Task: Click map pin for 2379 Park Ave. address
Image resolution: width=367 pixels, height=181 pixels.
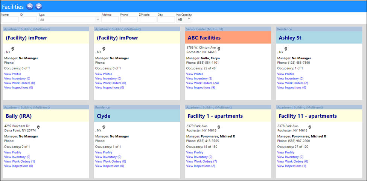Action: (x=219, y=127)
